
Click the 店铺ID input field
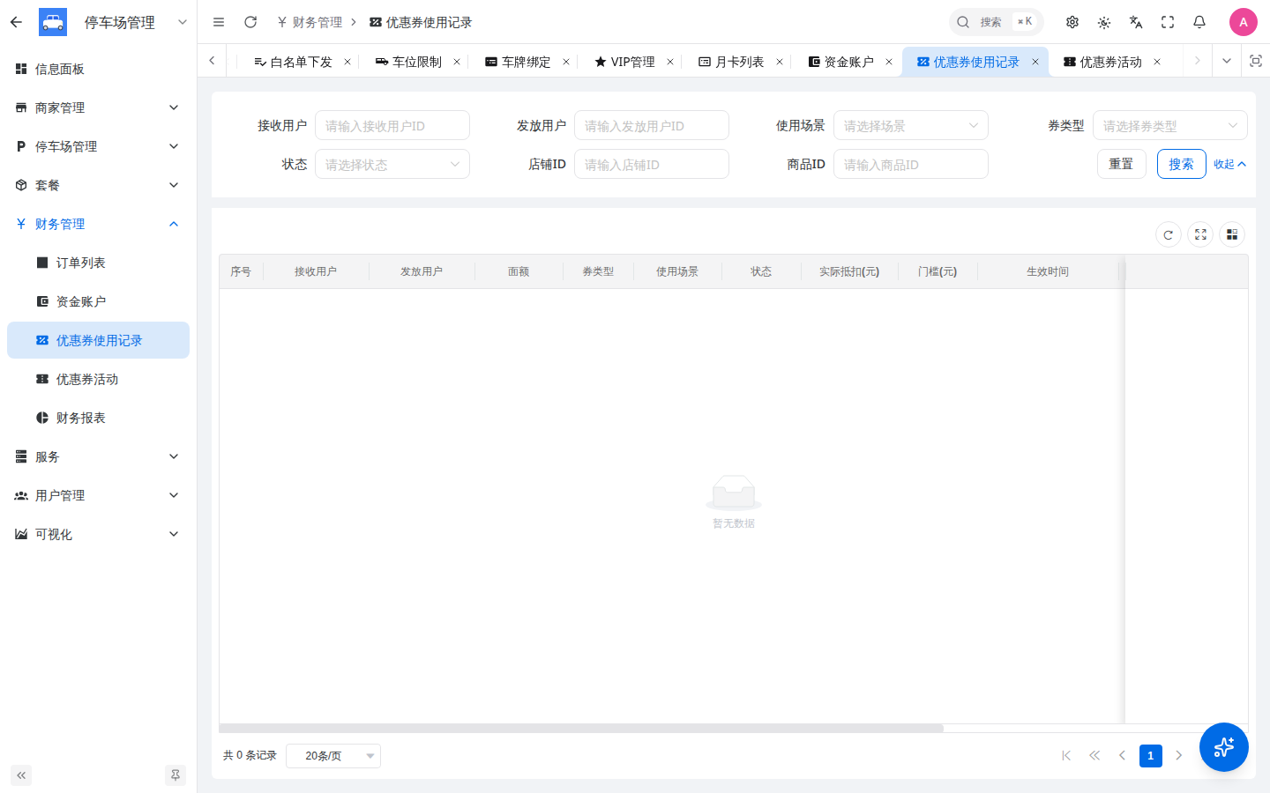pos(652,164)
